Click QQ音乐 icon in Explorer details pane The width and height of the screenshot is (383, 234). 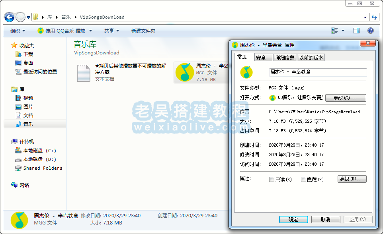coord(19,220)
